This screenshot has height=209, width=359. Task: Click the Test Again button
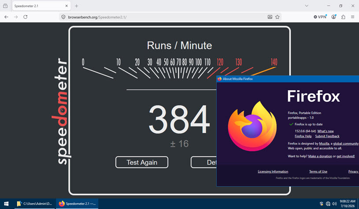point(142,162)
